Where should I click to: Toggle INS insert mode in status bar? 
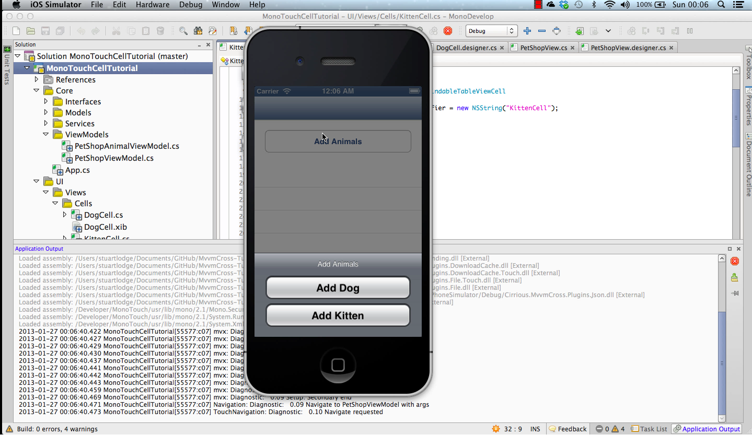tap(535, 428)
